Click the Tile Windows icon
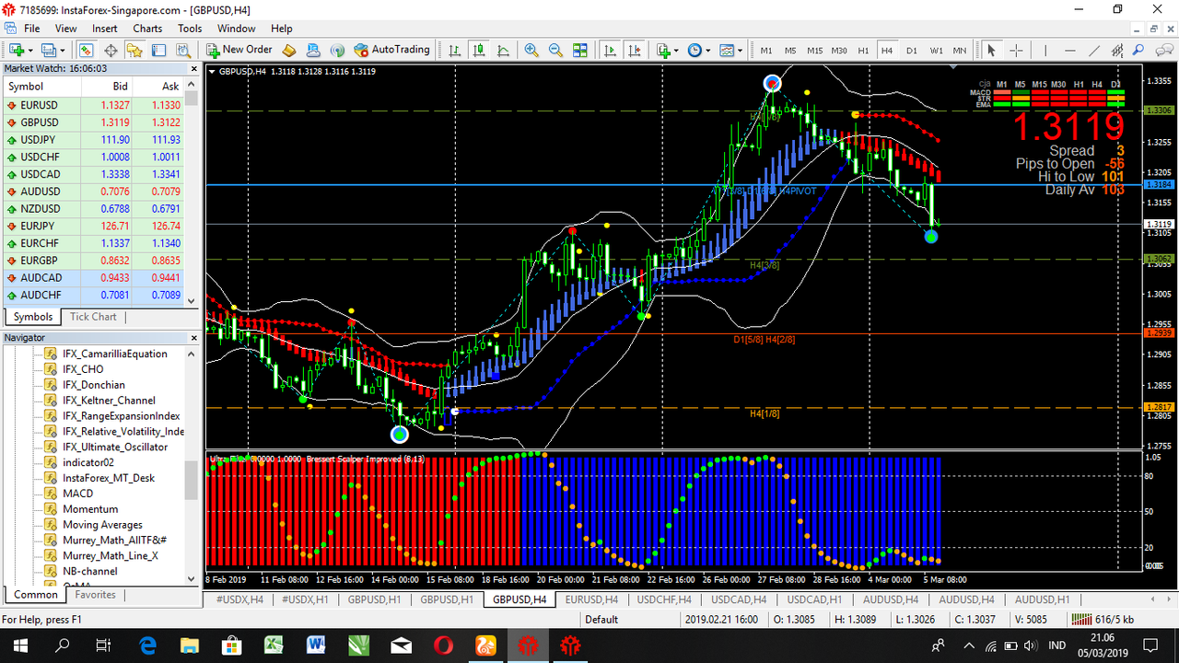Image resolution: width=1179 pixels, height=663 pixels. (580, 50)
